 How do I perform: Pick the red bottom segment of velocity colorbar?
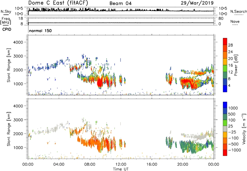[225, 153]
